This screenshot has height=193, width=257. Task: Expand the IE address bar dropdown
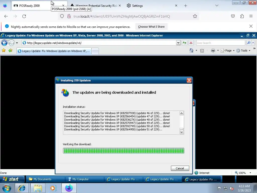(x=178, y=43)
